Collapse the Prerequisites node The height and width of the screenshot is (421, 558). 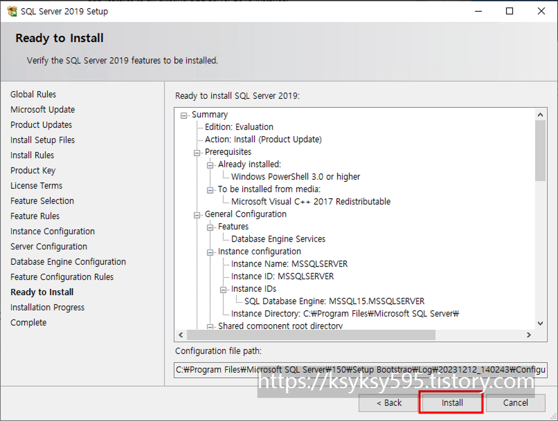click(197, 153)
